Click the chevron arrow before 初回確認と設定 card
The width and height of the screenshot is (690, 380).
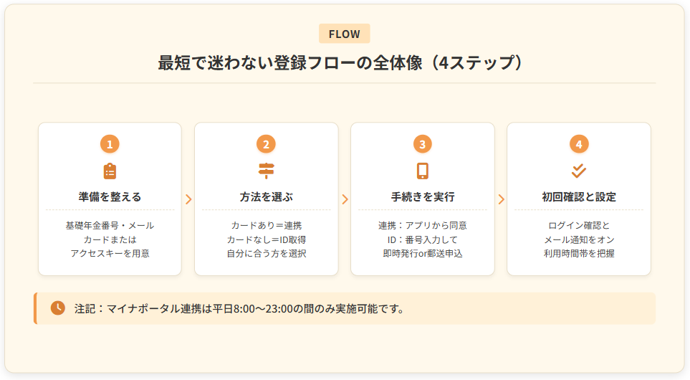coord(501,199)
